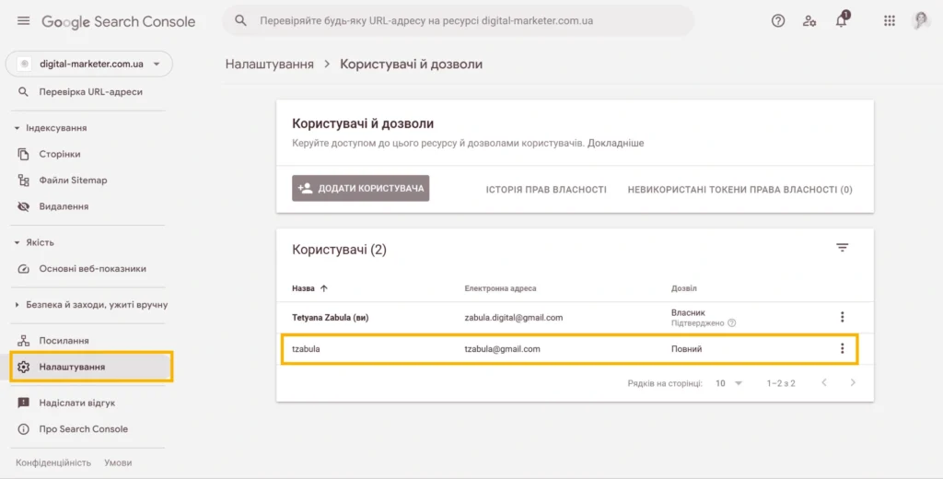Click the Власник permission text
The height and width of the screenshot is (479, 943).
688,312
